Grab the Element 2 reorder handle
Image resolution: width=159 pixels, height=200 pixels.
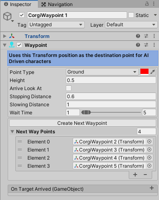(x=20, y=158)
